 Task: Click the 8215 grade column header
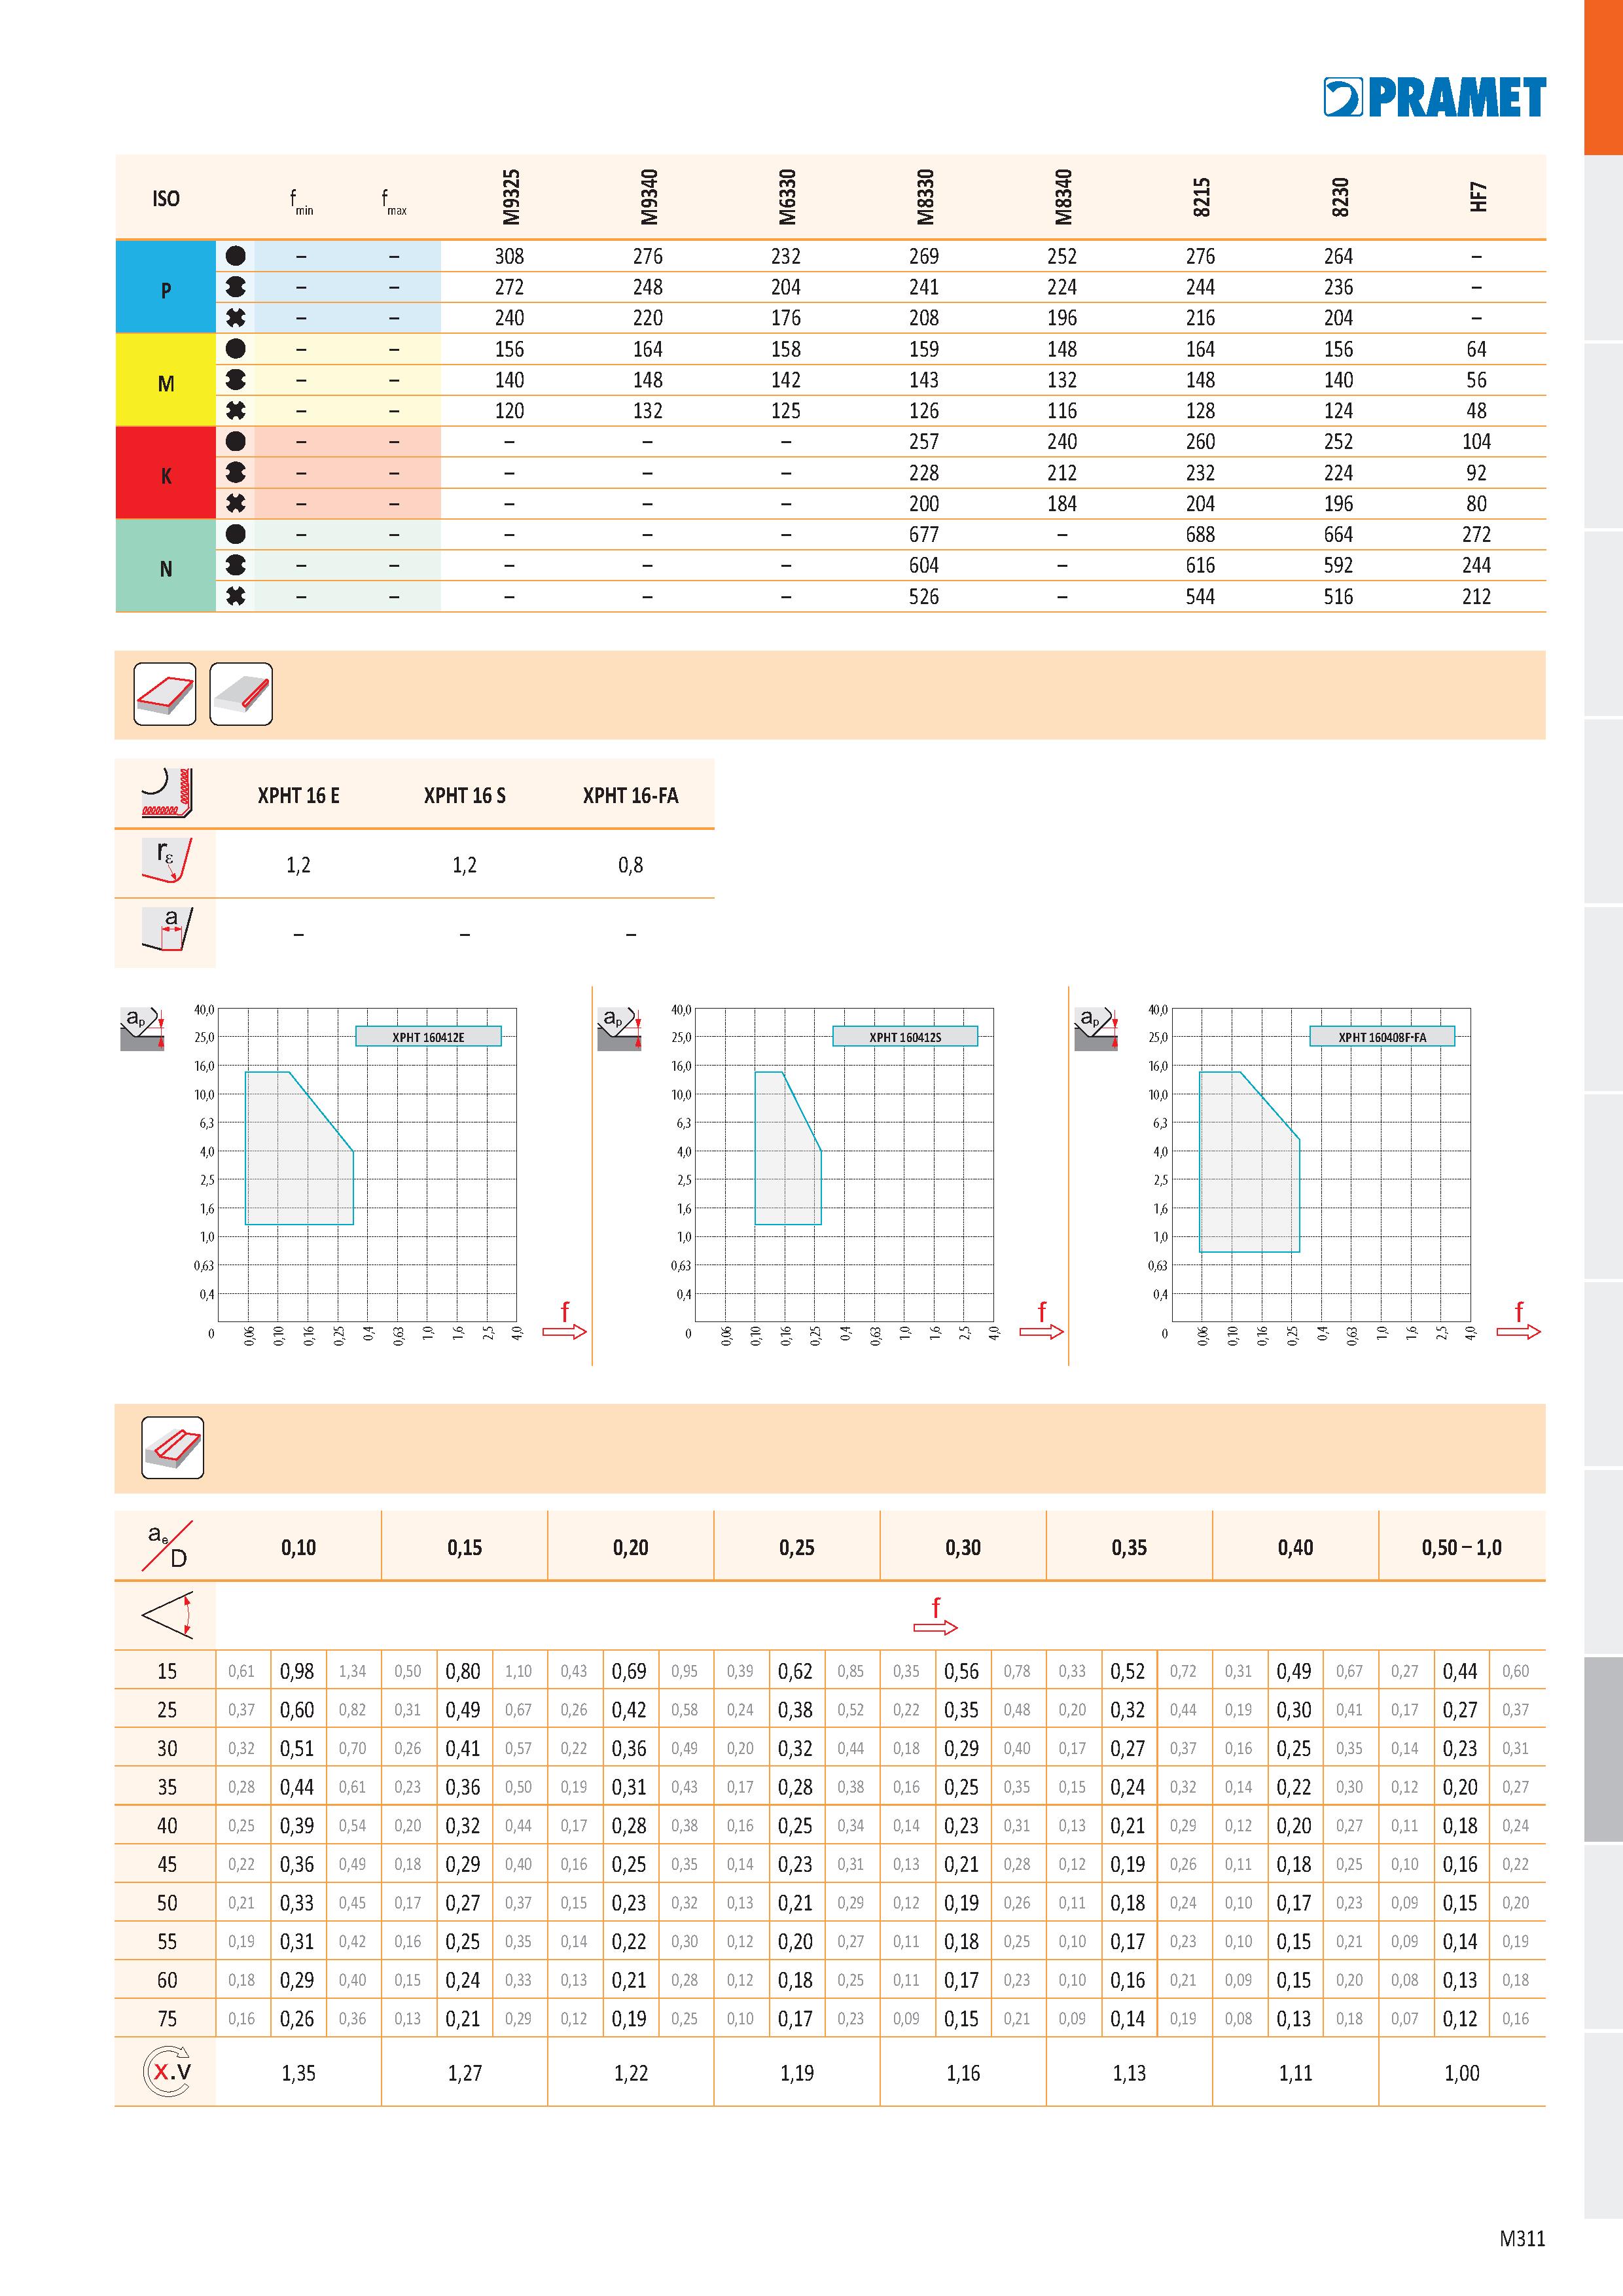pyautogui.click(x=1201, y=197)
